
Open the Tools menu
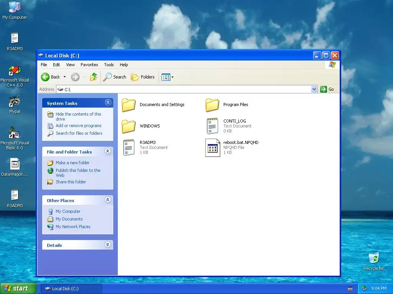(x=109, y=65)
